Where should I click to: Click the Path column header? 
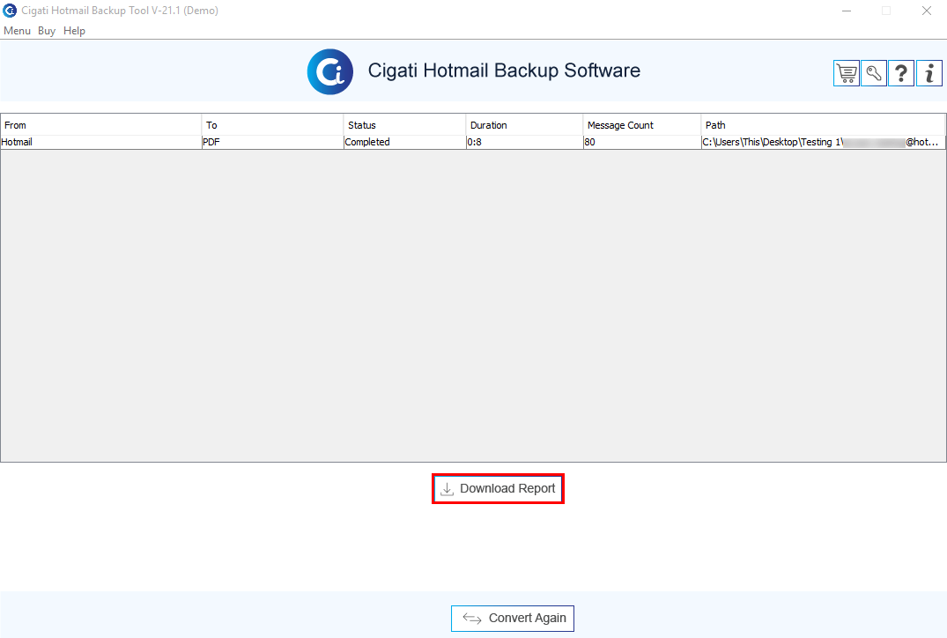tap(823, 125)
